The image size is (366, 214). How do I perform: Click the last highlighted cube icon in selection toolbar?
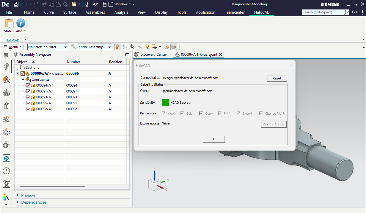(x=174, y=47)
